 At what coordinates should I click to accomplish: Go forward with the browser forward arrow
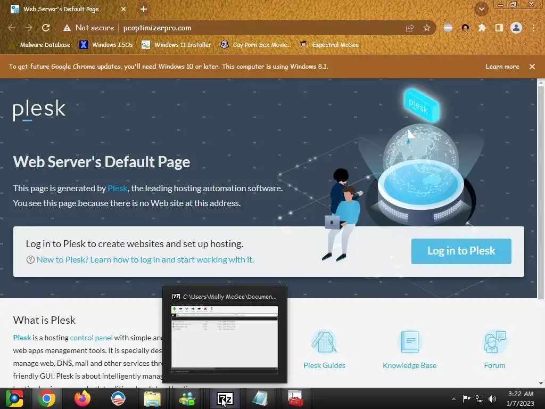(29, 28)
